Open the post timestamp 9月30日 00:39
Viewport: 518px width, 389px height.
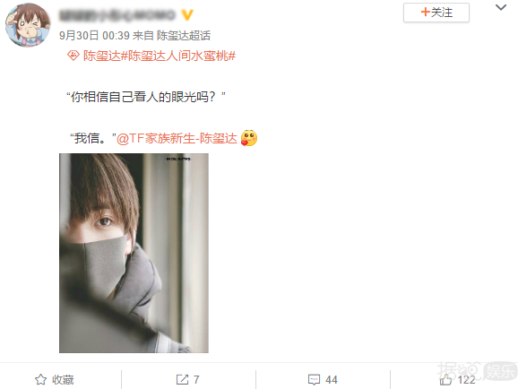[94, 35]
